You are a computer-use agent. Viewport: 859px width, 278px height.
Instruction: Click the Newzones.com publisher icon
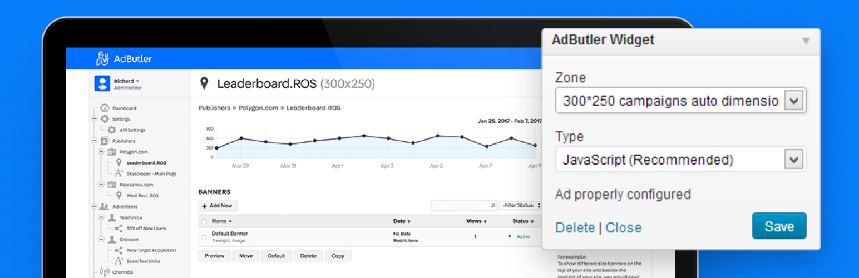click(112, 185)
